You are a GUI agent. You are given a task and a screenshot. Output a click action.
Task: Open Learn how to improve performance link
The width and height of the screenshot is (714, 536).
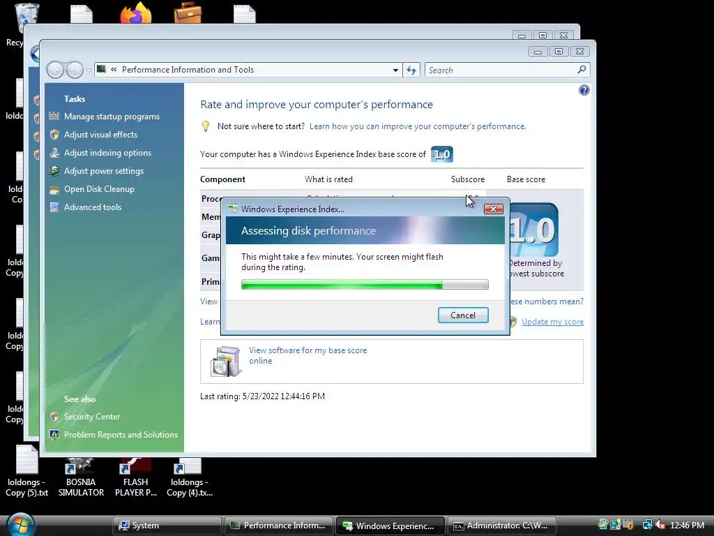[418, 126]
